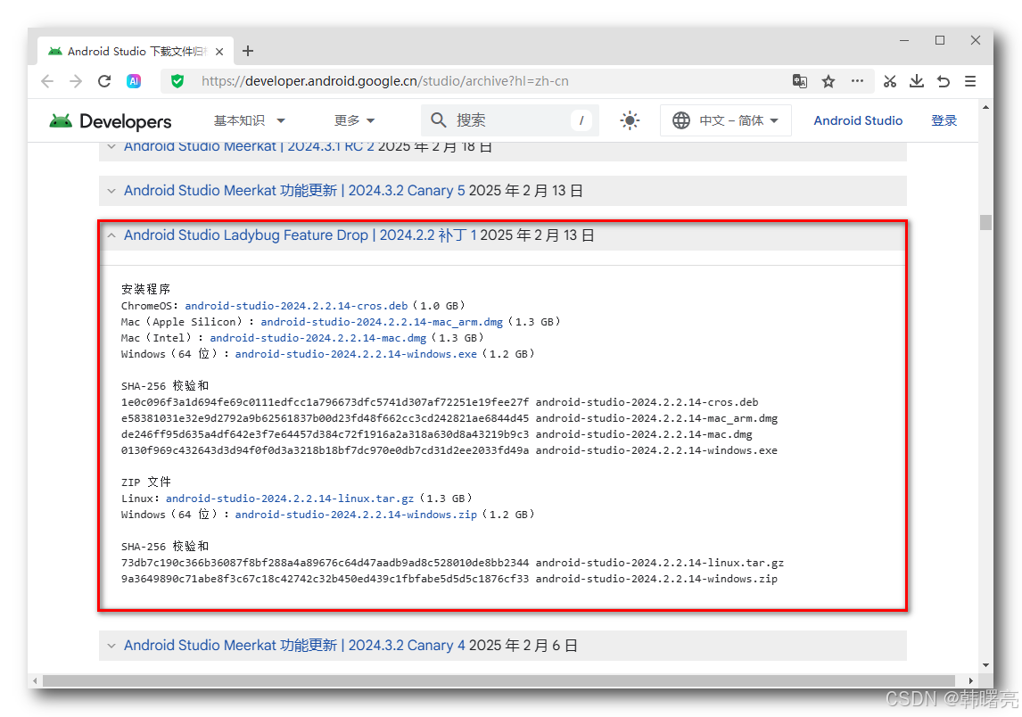Click the browser back arrow
The width and height of the screenshot is (1022, 717).
47,81
